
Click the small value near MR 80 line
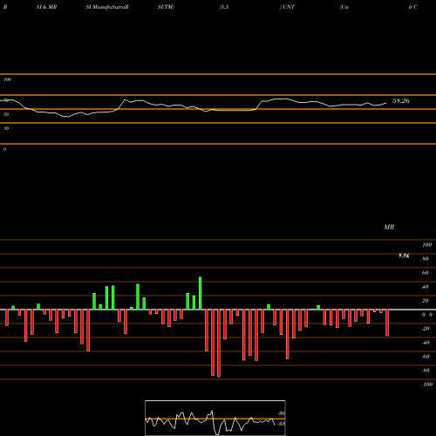[x=404, y=255]
